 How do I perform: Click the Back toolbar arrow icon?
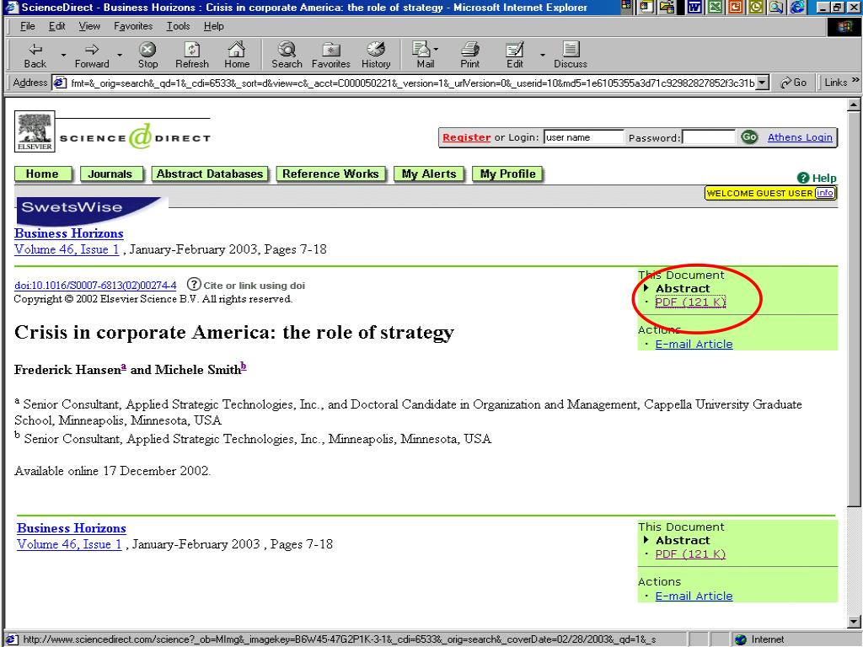pyautogui.click(x=35, y=50)
